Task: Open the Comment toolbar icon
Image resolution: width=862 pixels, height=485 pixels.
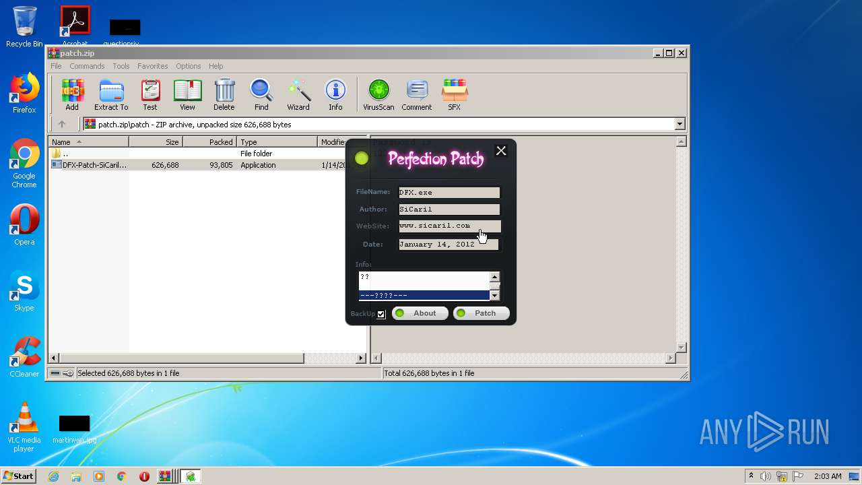Action: (417, 94)
